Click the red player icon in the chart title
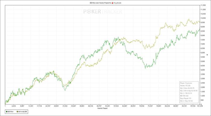This screenshot has height=116, width=211. click(112, 3)
